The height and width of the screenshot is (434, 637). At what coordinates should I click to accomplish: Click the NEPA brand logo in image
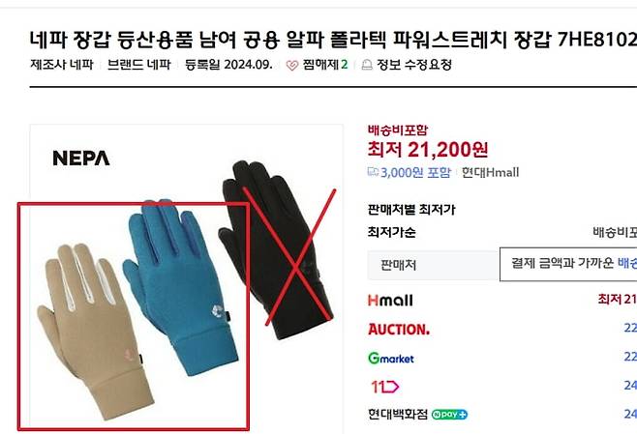[x=81, y=159]
